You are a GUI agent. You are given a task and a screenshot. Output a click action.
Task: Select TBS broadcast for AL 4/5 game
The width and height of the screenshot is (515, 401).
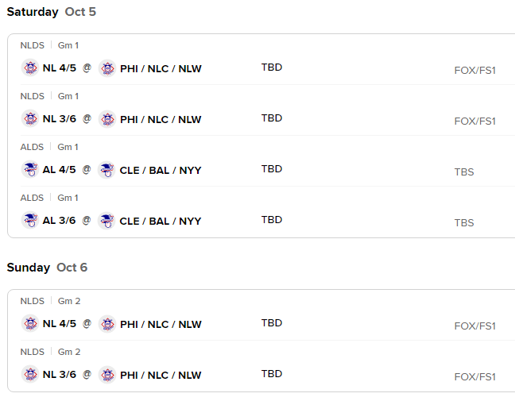tap(464, 172)
